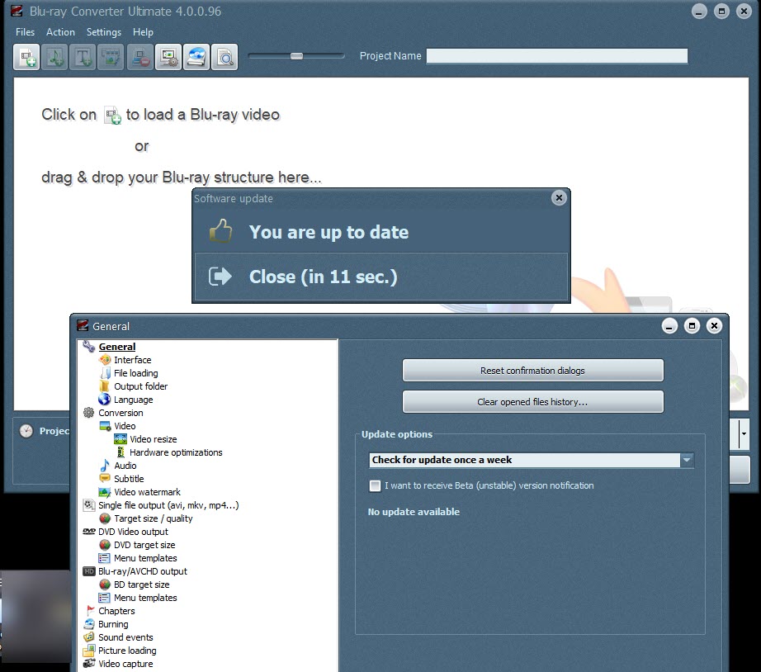This screenshot has height=672, width=761.
Task: Select Video item under Conversion
Action: tap(125, 426)
